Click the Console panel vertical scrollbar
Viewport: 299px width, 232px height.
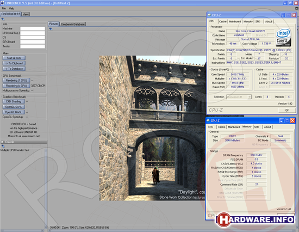(x=46, y=189)
